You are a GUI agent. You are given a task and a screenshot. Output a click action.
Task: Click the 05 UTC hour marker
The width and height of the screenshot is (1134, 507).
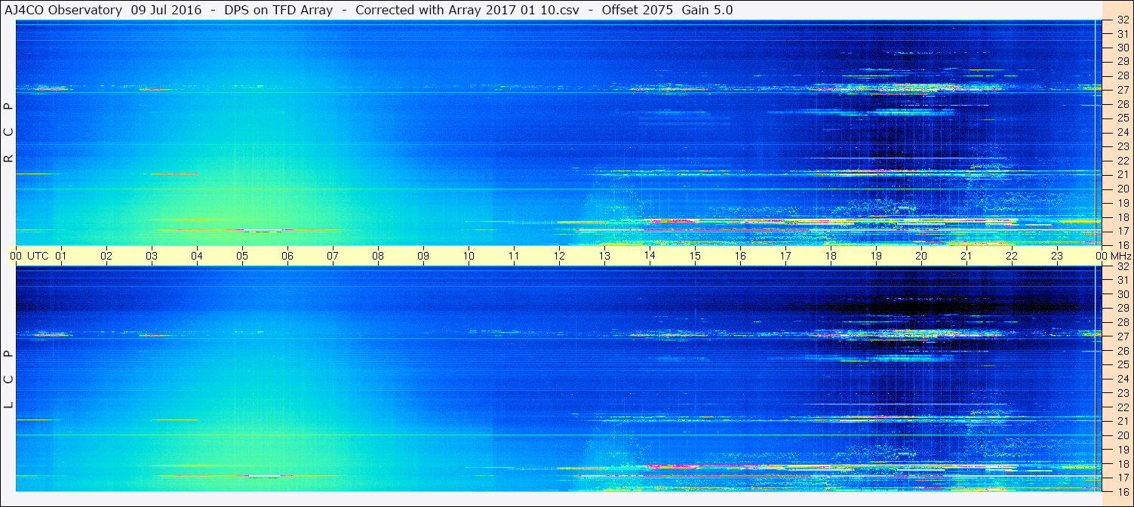pos(242,256)
